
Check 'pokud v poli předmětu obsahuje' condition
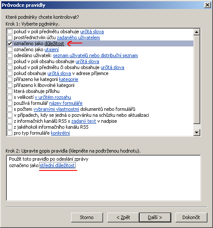tap(10, 32)
